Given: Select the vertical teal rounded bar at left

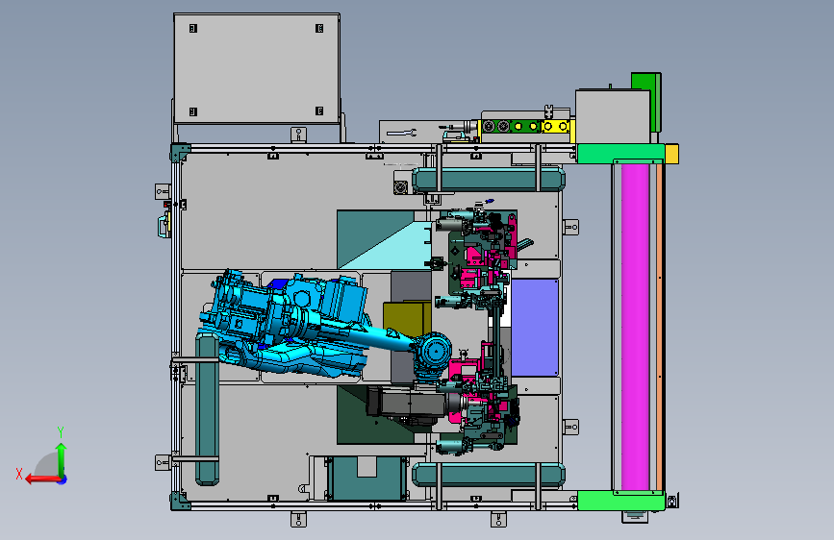Looking at the screenshot, I should click(x=207, y=409).
